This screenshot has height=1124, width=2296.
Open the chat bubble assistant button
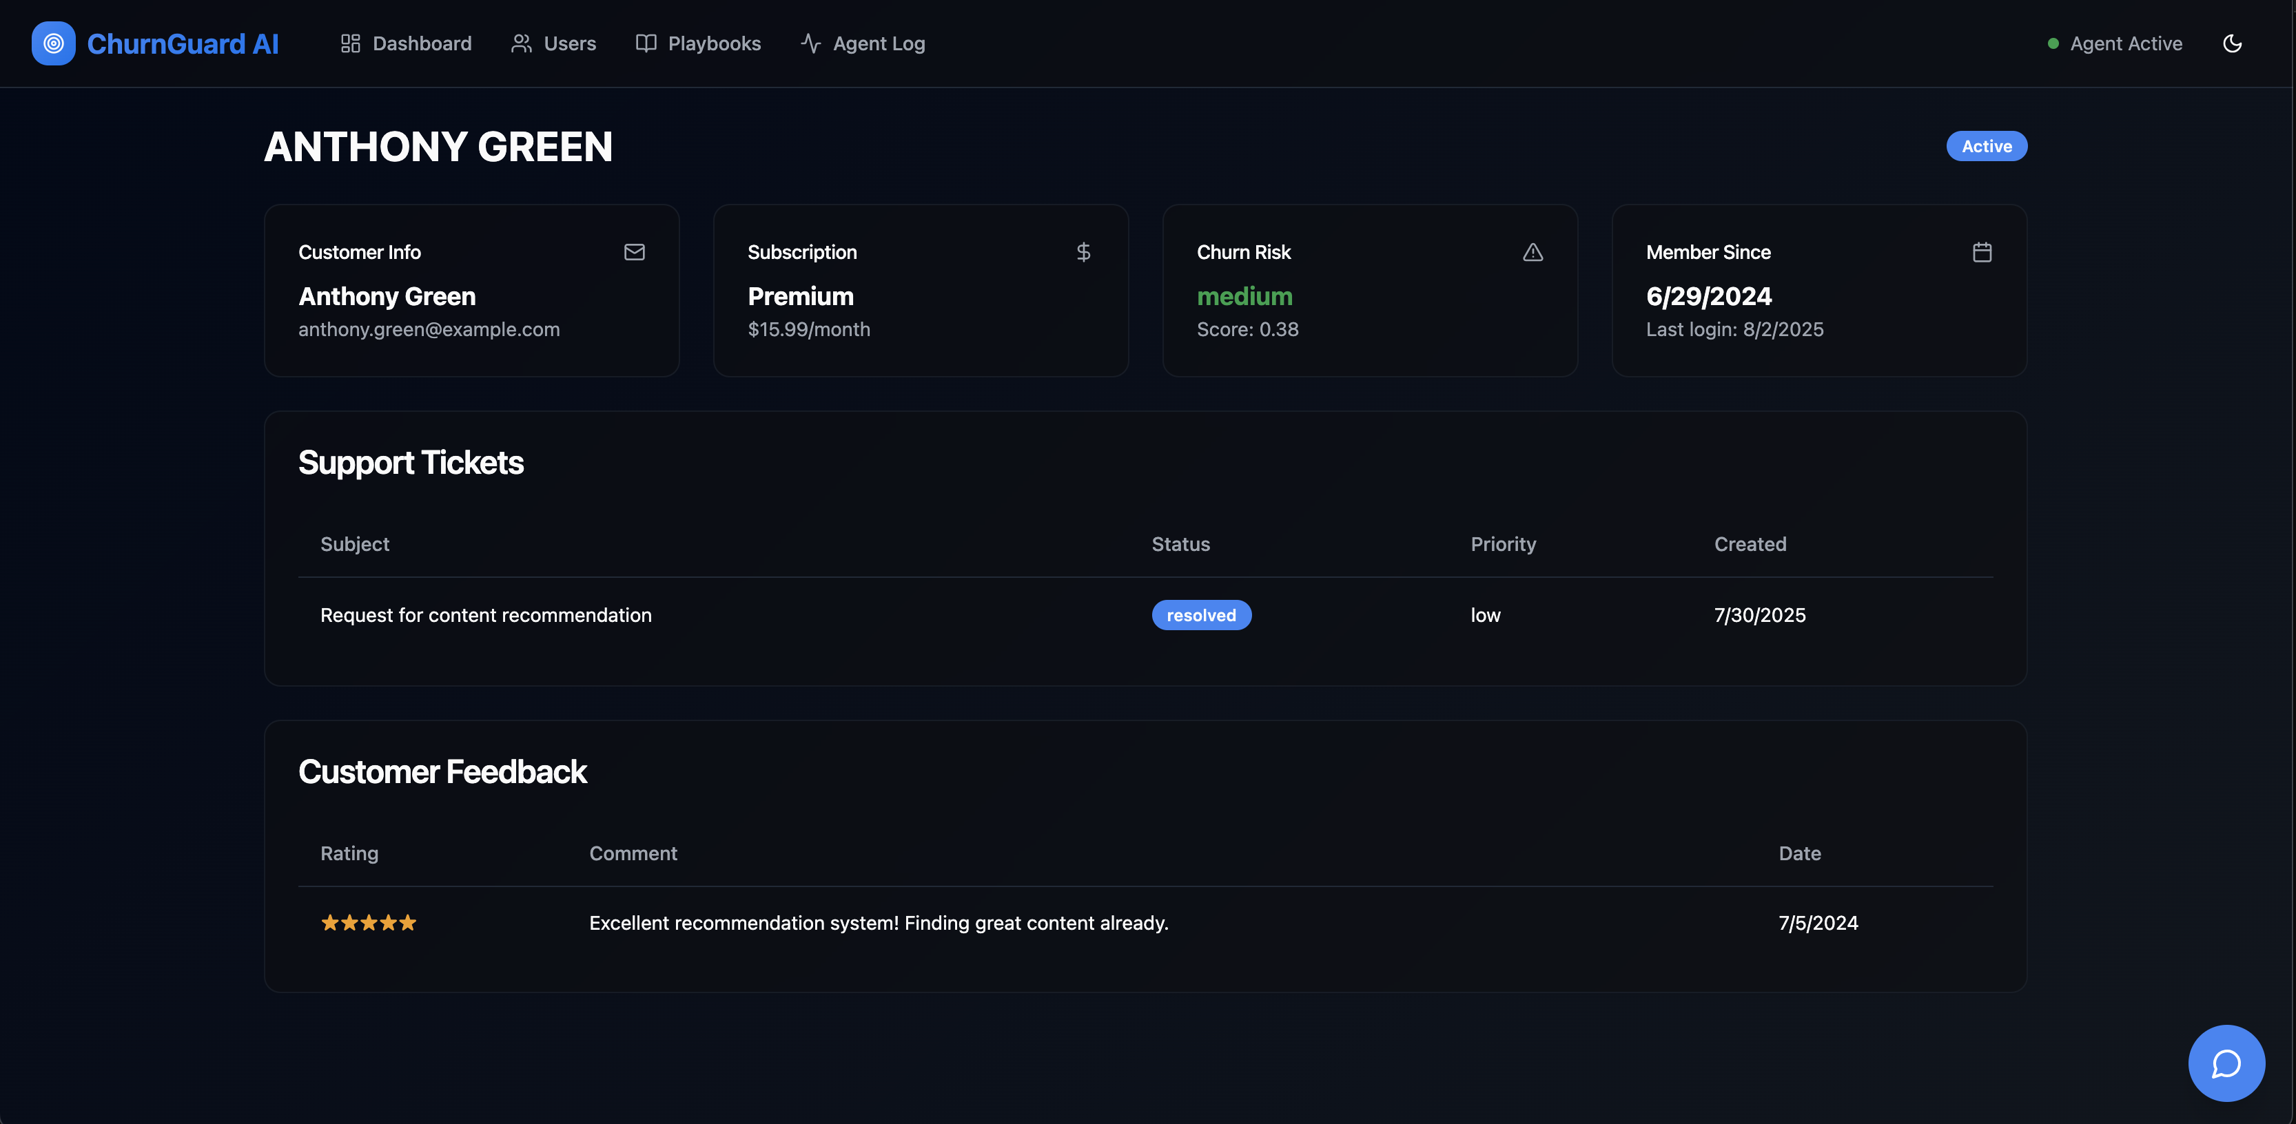(x=2226, y=1063)
